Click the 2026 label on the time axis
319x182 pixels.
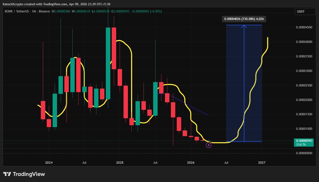(191, 162)
